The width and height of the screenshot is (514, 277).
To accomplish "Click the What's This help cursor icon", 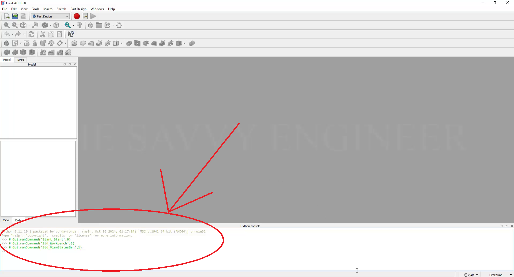I will coord(71,34).
